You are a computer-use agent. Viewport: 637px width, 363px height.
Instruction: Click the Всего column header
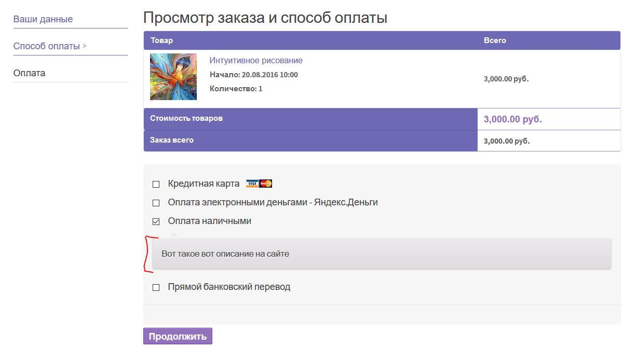495,40
